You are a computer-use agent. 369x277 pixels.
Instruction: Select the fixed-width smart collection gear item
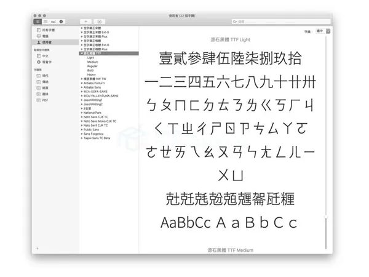pos(44,62)
